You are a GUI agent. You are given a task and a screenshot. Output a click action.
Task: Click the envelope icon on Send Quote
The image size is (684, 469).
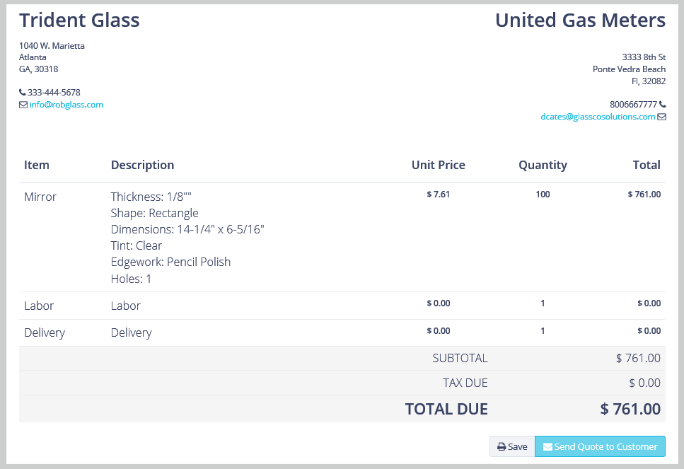pos(547,447)
